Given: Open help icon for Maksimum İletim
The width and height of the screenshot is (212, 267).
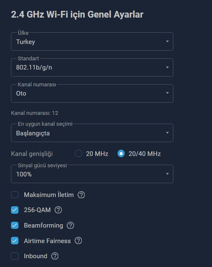Looking at the screenshot, I should pos(81,195).
